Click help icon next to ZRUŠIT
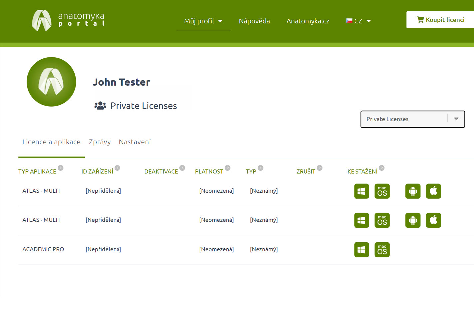474x329 pixels. (x=320, y=168)
